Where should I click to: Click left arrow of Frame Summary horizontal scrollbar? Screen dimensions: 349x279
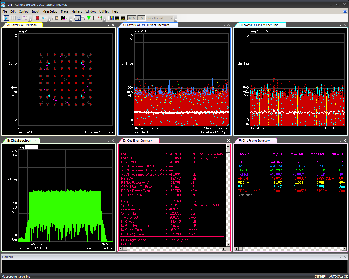[x=237, y=248]
